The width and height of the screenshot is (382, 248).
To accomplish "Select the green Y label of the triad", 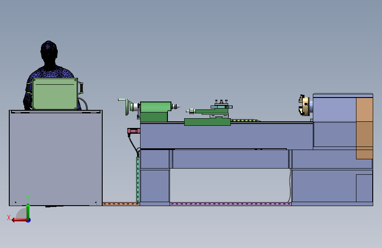I will click(28, 199).
